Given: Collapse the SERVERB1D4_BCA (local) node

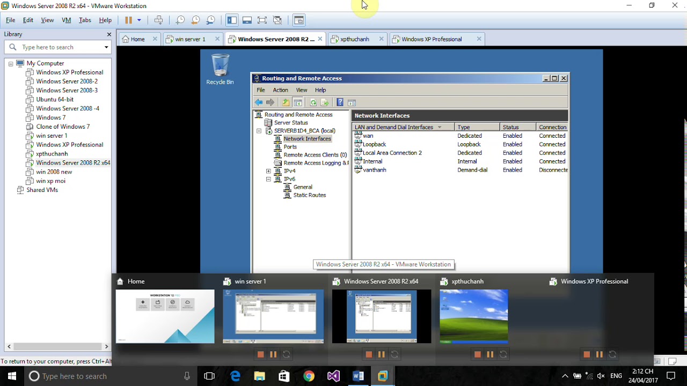Looking at the screenshot, I should pyautogui.click(x=259, y=131).
